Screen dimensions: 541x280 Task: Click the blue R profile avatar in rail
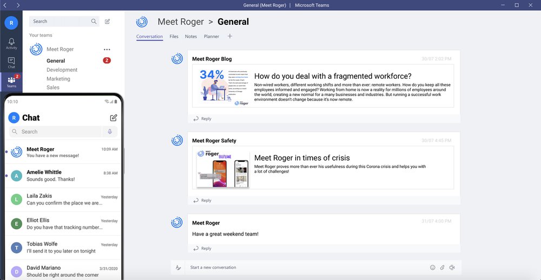click(x=11, y=23)
